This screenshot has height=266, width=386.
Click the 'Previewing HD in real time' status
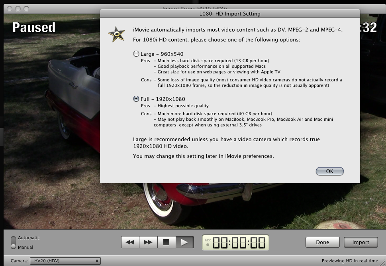pos(350,261)
